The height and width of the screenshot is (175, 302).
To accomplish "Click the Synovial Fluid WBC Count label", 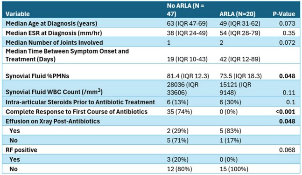I will [x=54, y=92].
